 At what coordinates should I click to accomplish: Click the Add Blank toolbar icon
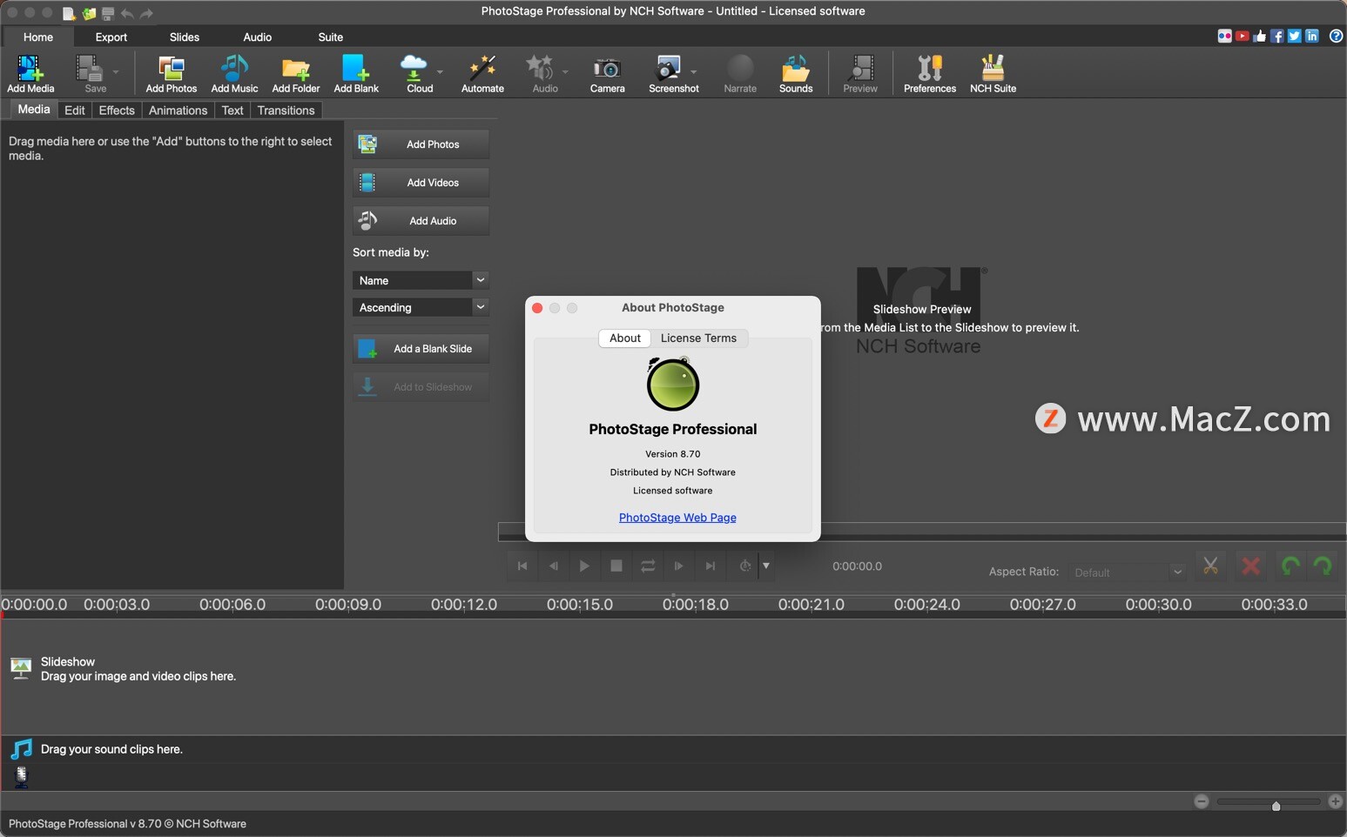tap(356, 74)
